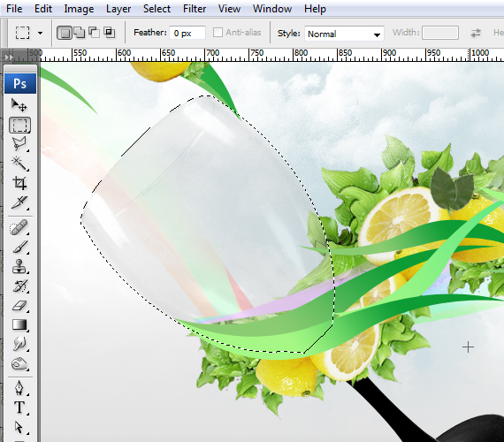Screen dimensions: 504x442
Task: Open the Filter menu
Action: (x=195, y=9)
